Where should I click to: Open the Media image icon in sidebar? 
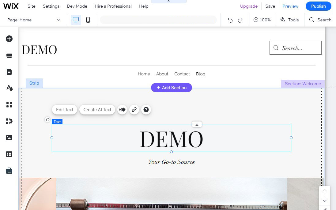[x=9, y=138]
